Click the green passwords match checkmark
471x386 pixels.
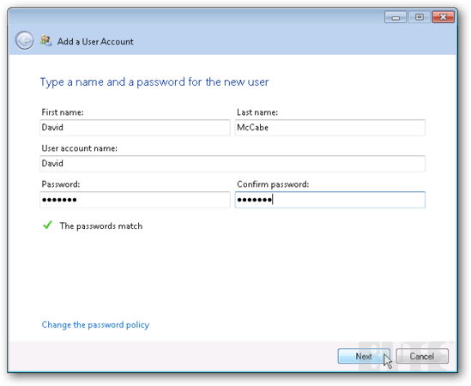(47, 225)
